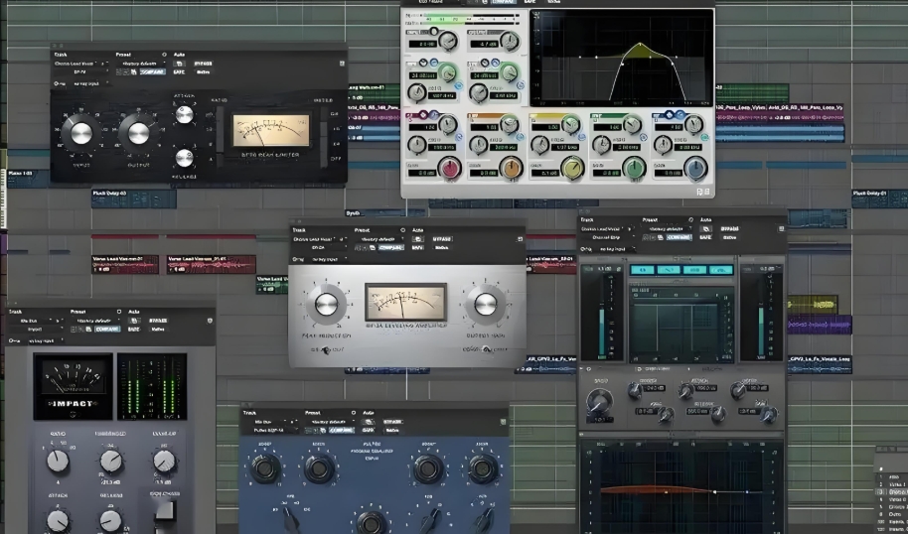Image resolution: width=908 pixels, height=534 pixels.
Task: Click the third cyan module button in Channel Strip
Action: 694,270
